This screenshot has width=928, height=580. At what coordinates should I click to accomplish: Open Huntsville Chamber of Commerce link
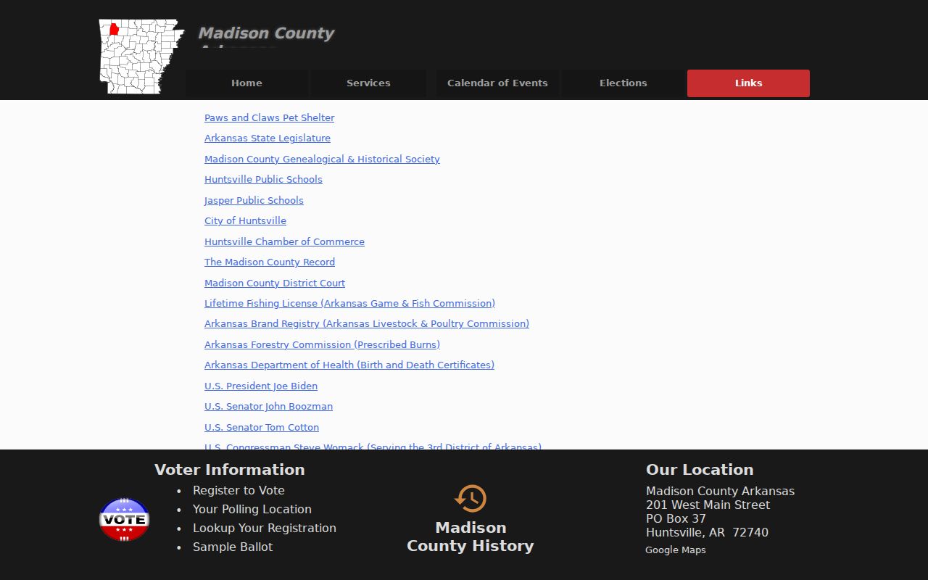click(x=284, y=241)
